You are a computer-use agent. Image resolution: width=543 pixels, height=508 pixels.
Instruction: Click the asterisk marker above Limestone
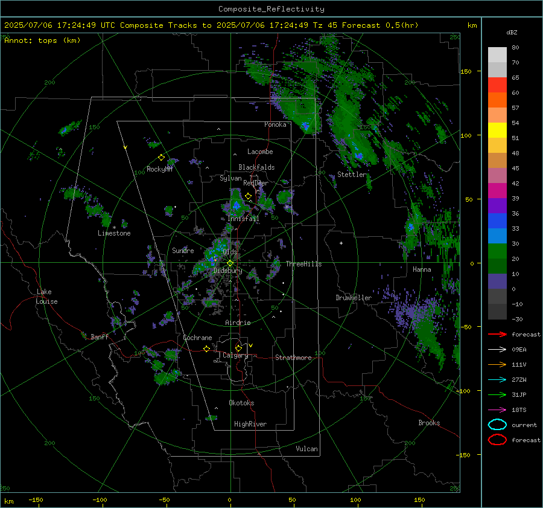pyautogui.click(x=114, y=228)
